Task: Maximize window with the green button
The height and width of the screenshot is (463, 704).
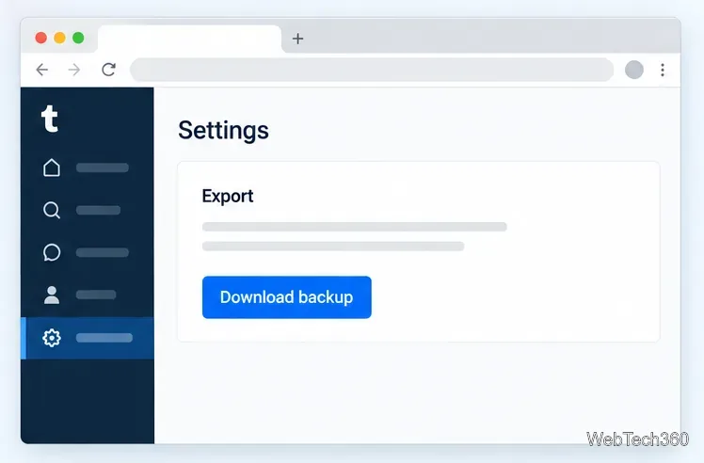Action: point(78,38)
